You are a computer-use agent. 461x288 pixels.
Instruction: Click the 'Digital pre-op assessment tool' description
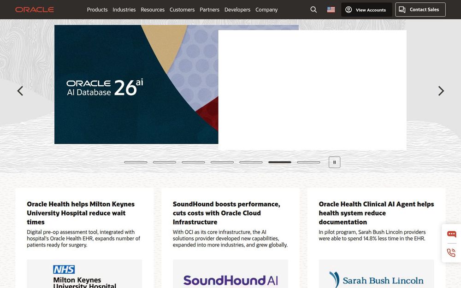[83, 238]
